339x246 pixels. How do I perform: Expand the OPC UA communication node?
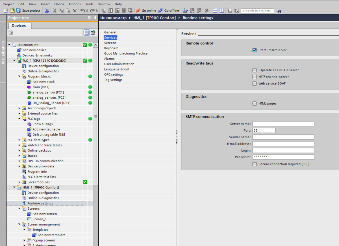(19, 161)
